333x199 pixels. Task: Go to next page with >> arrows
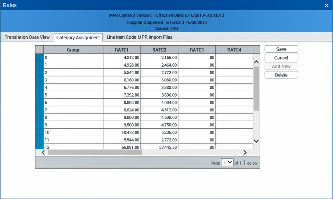coord(255,163)
